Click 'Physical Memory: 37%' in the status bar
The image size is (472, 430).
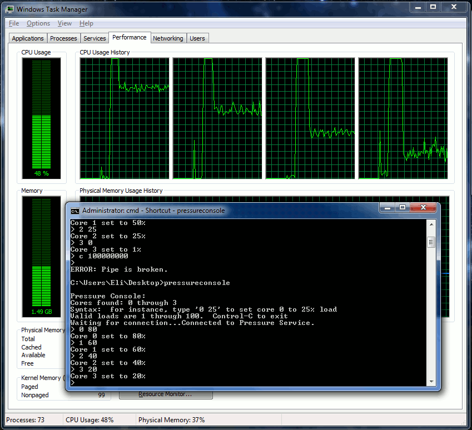[x=172, y=420]
